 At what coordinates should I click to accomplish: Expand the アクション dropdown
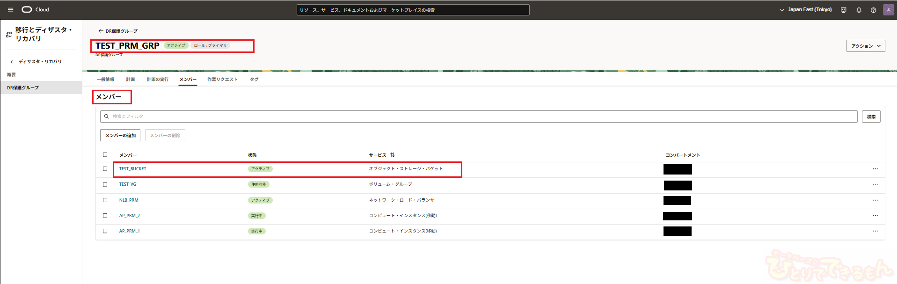coord(865,46)
